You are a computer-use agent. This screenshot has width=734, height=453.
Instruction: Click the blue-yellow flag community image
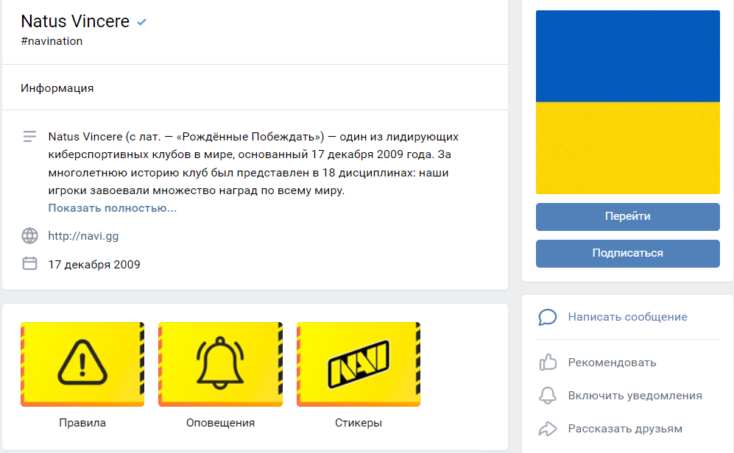tap(628, 102)
